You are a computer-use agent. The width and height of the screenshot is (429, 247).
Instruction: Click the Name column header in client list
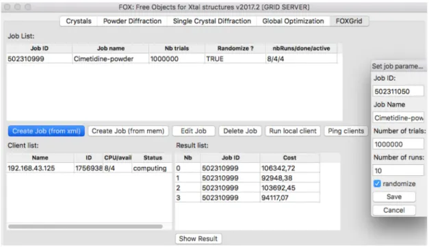[x=40, y=158]
